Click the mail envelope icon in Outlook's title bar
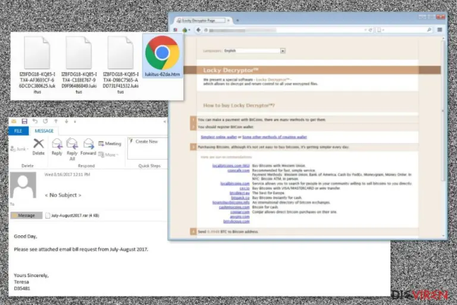 [x=14, y=121]
